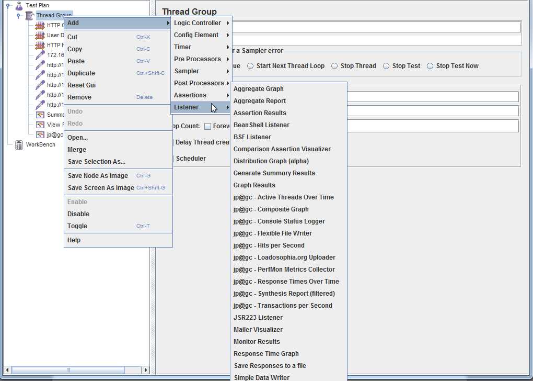Choose Save Node As Image entry
The width and height of the screenshot is (533, 381).
tap(118, 176)
